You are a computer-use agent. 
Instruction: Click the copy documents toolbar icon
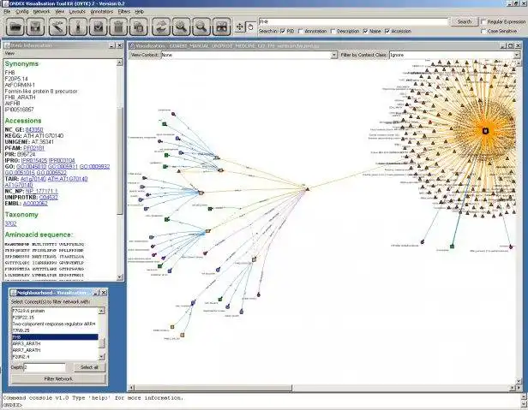[x=138, y=27]
